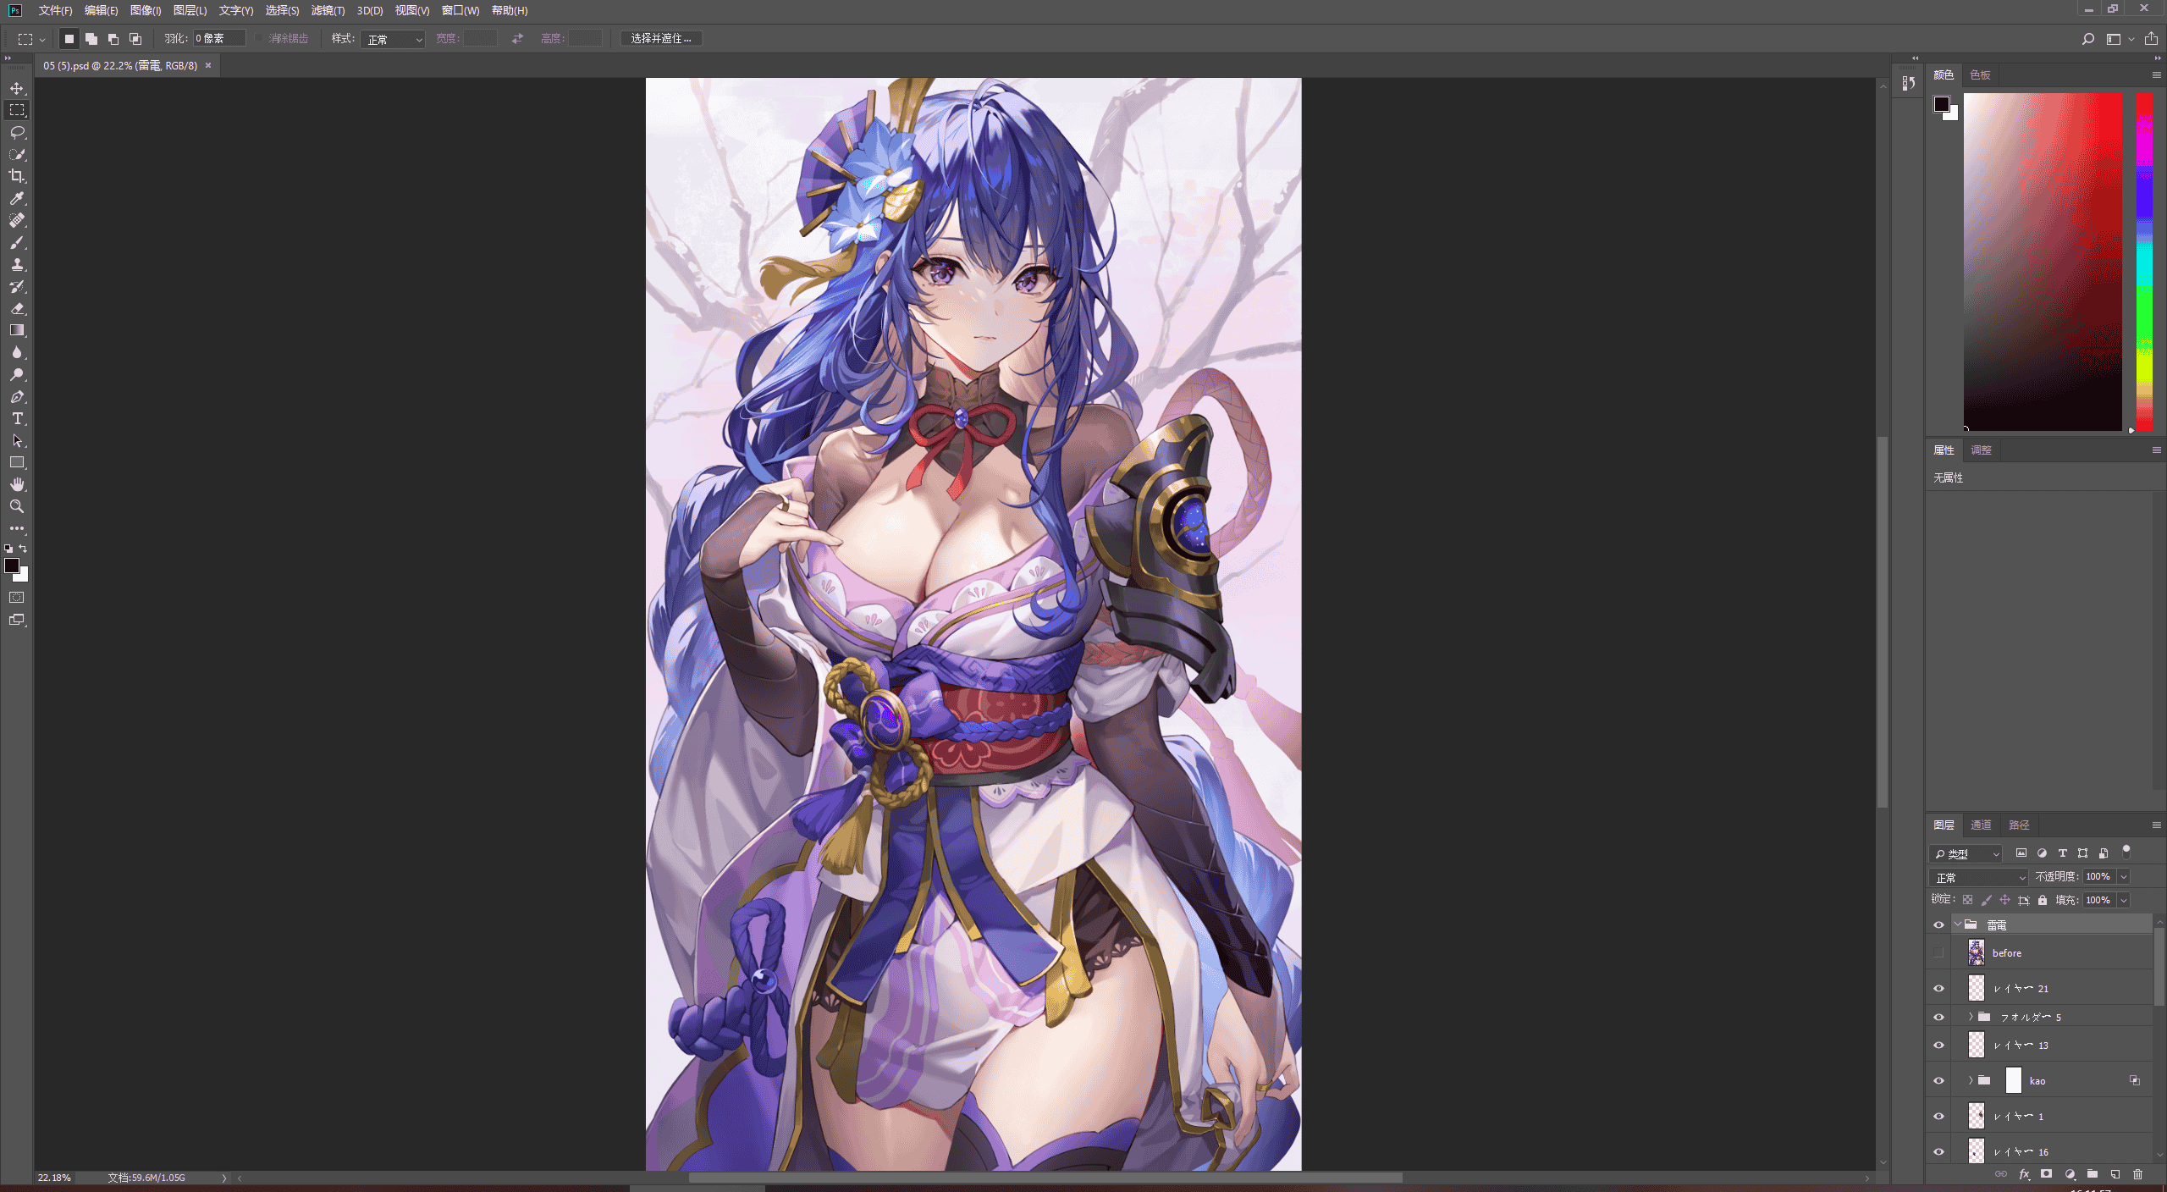This screenshot has width=2167, height=1192.
Task: Click the toolbar foreground color swatch
Action: [x=12, y=566]
